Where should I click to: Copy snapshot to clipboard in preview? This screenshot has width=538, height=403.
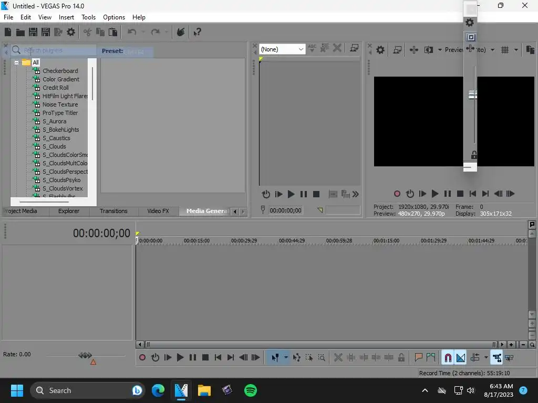point(530,50)
